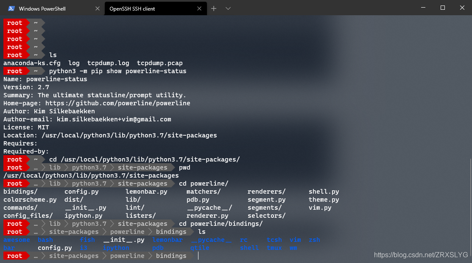
Task: Select the site-packages segment in the powerline prompt
Action: coord(73,256)
